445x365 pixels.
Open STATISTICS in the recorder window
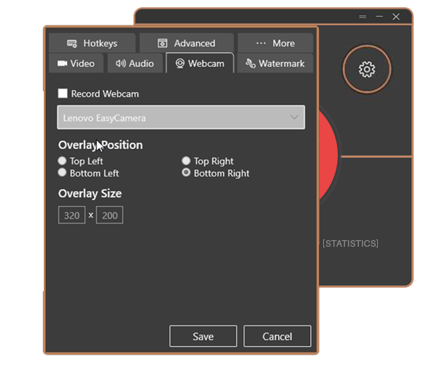click(x=350, y=243)
